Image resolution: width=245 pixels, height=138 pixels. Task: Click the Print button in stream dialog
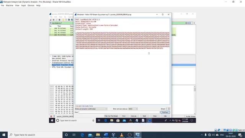(x=124, y=116)
